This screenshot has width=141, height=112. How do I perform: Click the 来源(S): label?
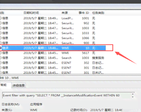click(7, 110)
